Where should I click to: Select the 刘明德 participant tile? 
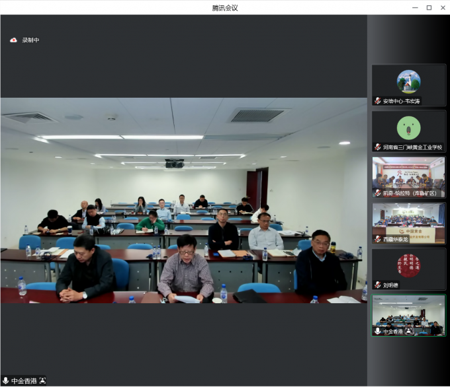tap(409, 269)
